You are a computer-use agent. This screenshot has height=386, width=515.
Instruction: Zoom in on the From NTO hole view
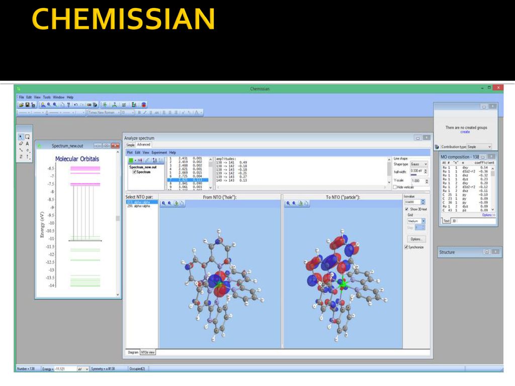(x=163, y=204)
